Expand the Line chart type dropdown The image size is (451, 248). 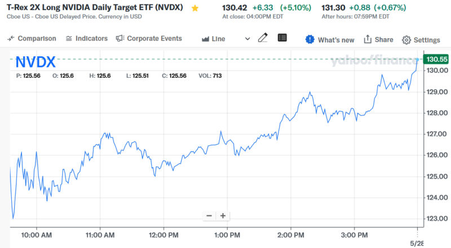(218, 39)
